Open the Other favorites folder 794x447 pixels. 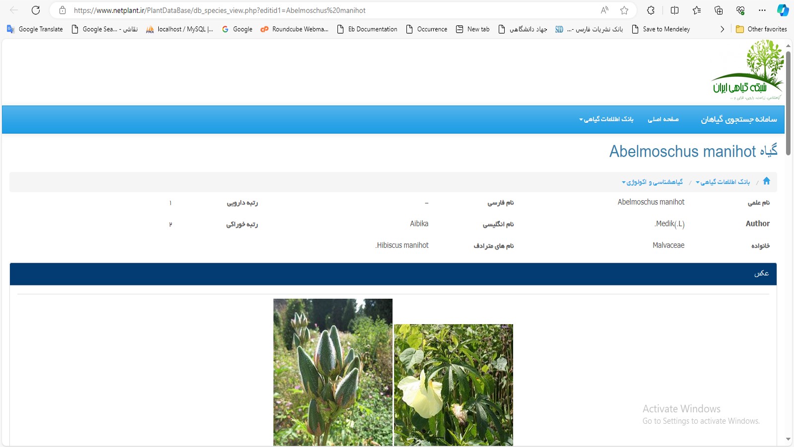(x=761, y=29)
